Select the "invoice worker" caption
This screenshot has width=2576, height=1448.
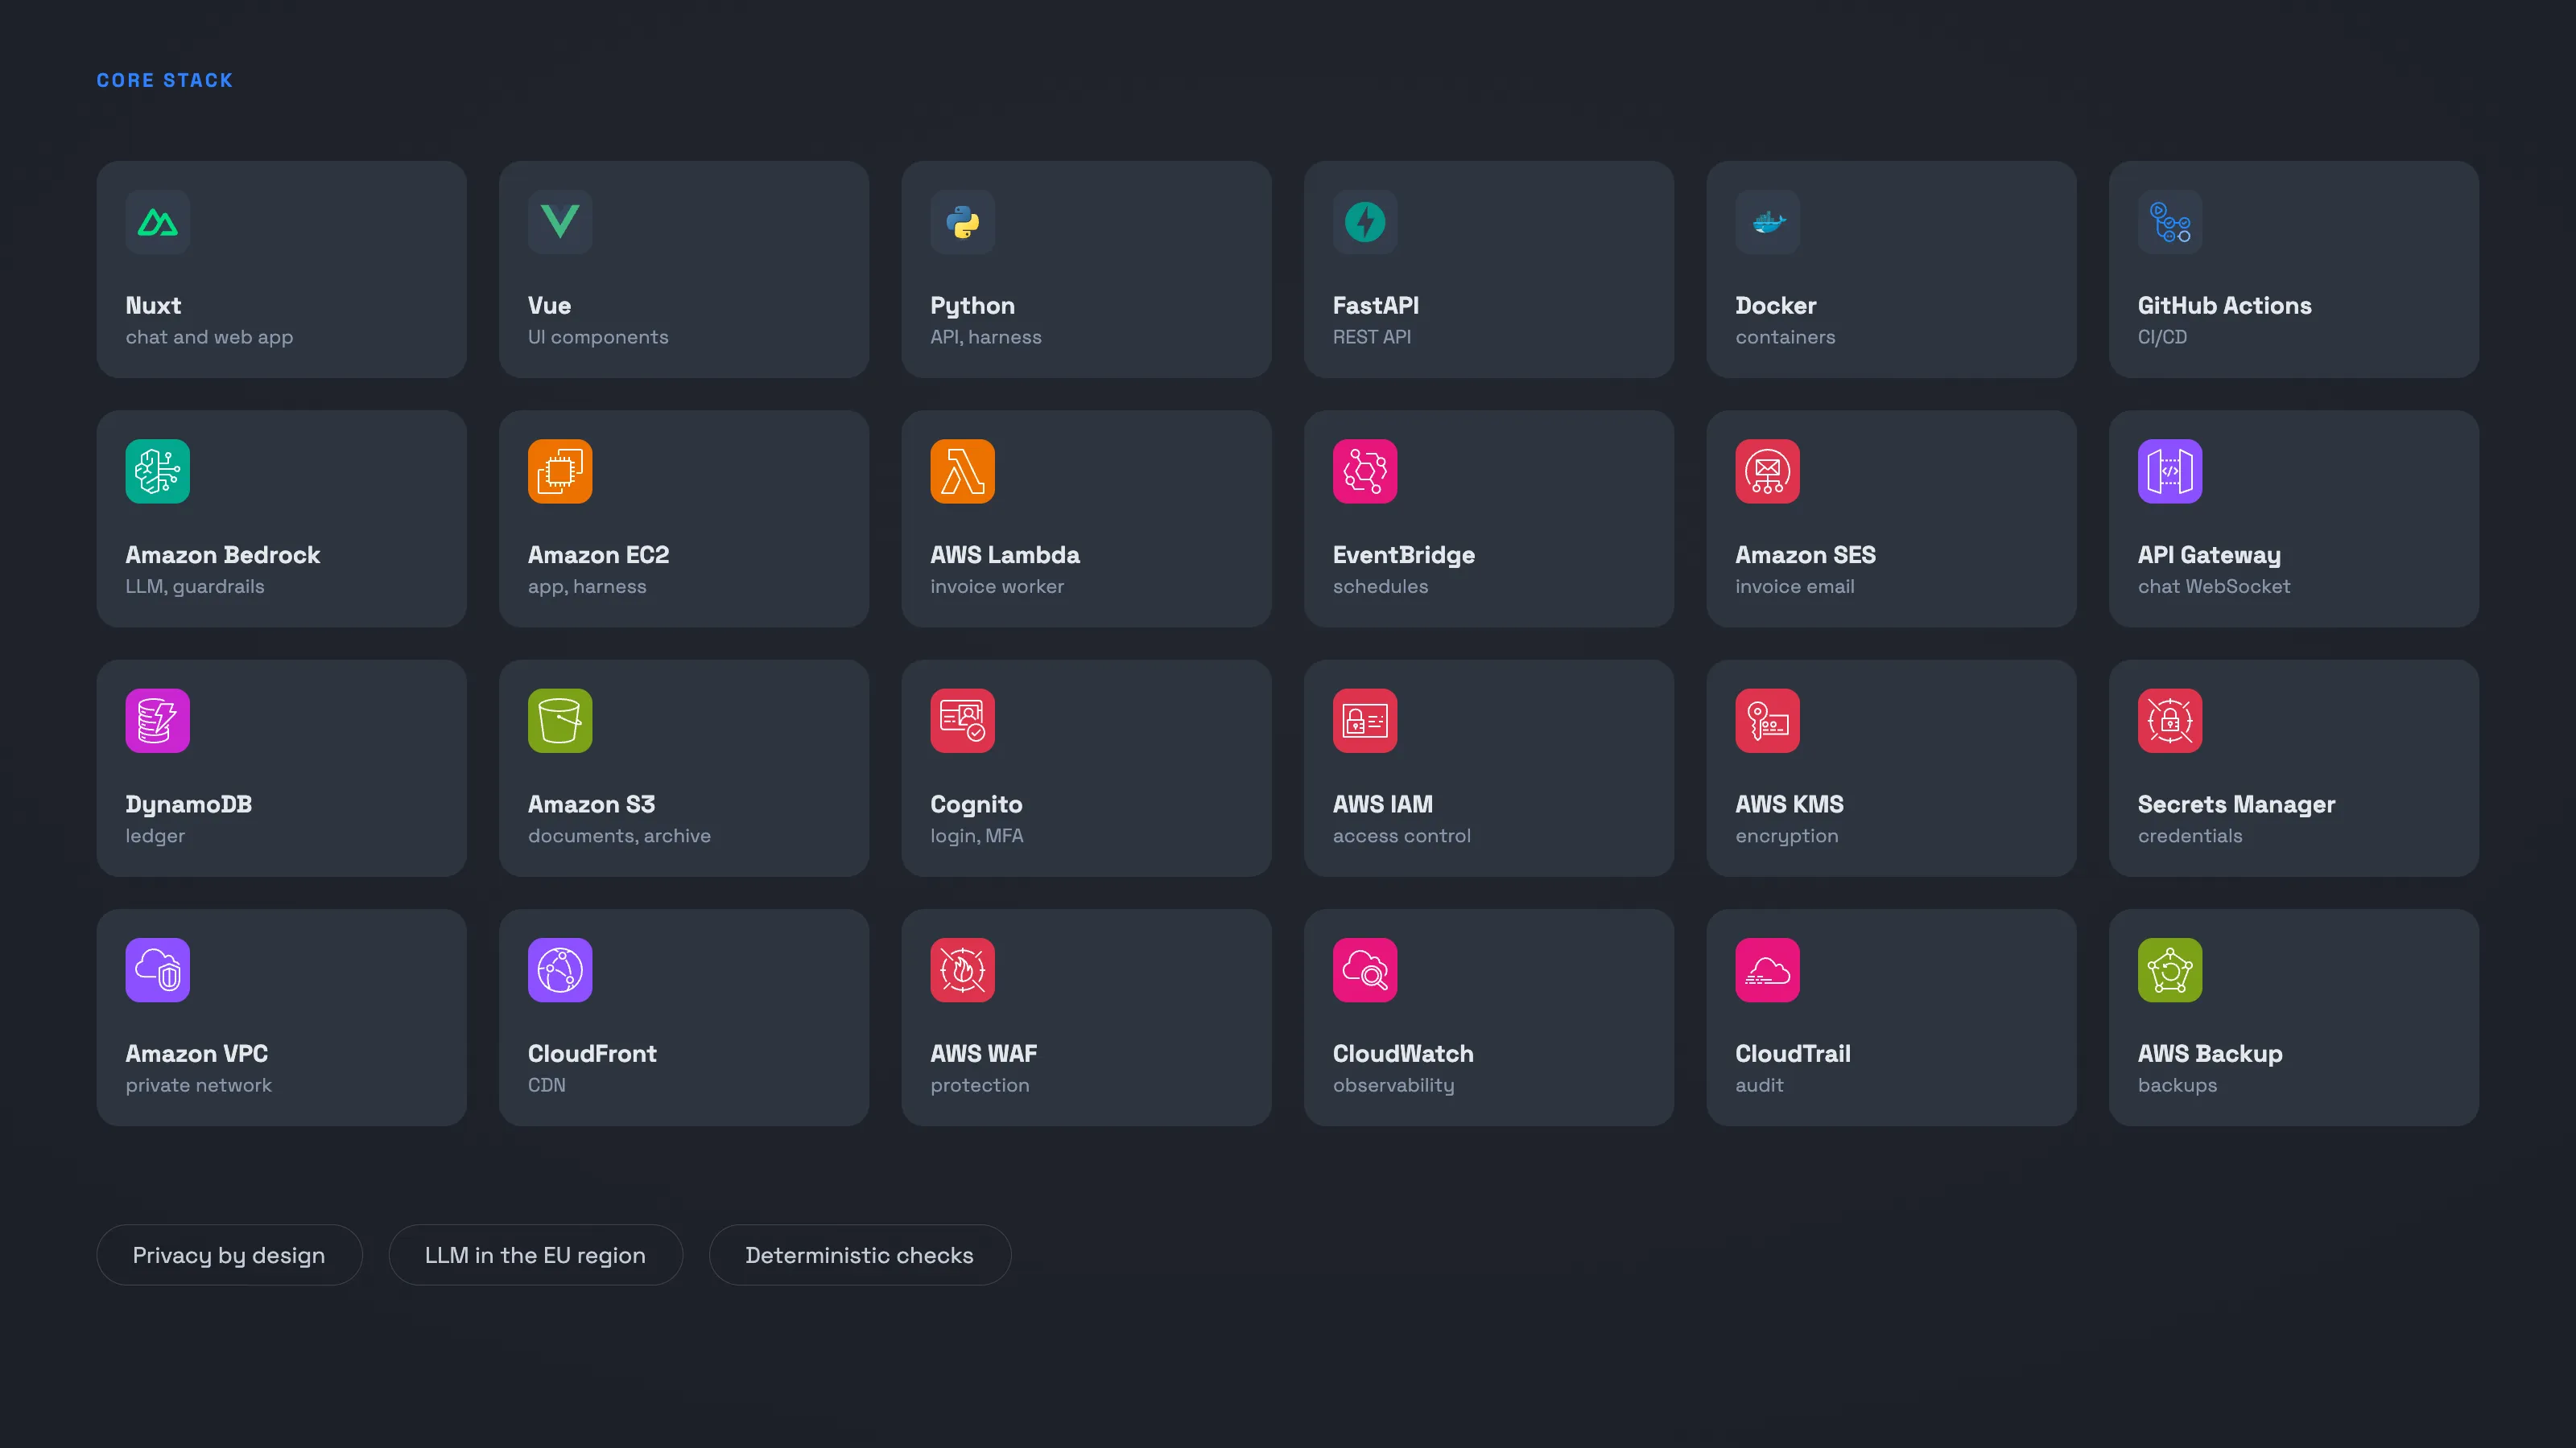997,586
